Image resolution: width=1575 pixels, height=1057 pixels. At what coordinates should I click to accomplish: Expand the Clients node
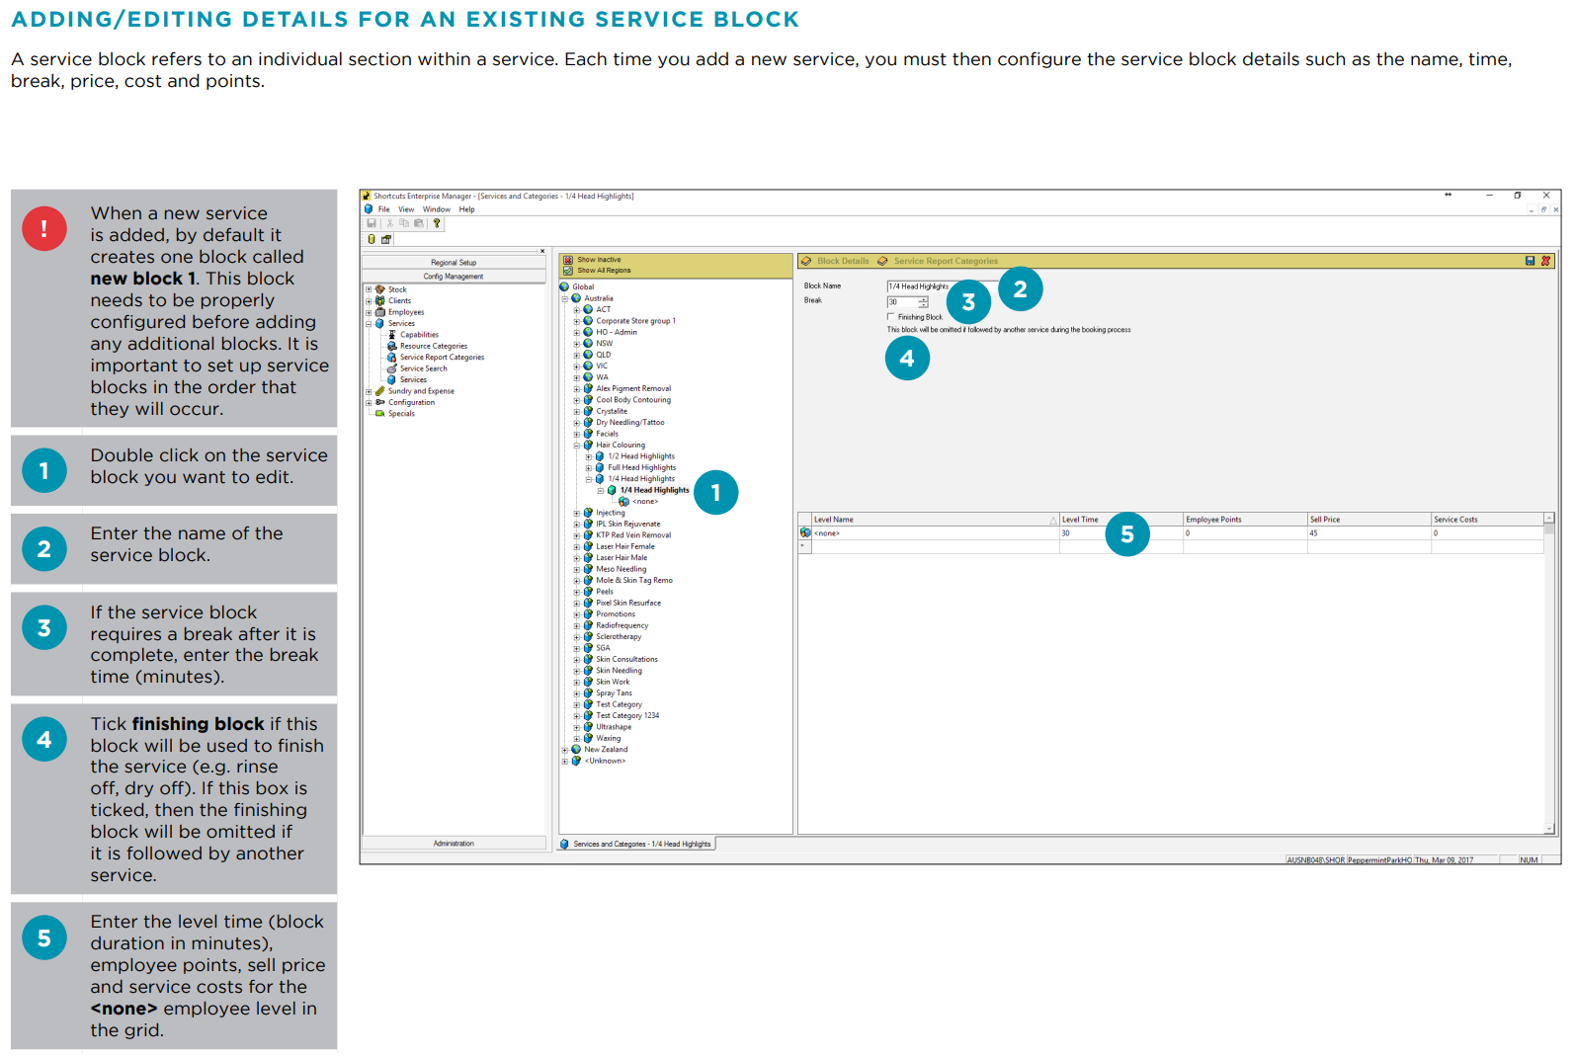pyautogui.click(x=369, y=300)
